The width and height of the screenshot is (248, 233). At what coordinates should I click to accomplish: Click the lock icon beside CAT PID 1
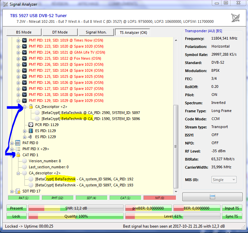pos(18,155)
